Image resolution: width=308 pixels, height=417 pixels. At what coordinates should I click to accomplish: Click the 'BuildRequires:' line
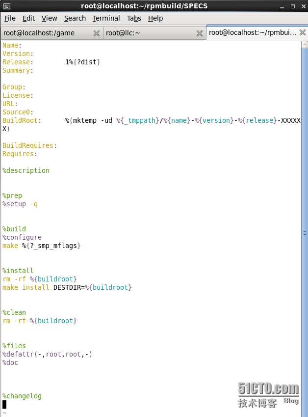pyautogui.click(x=29, y=145)
